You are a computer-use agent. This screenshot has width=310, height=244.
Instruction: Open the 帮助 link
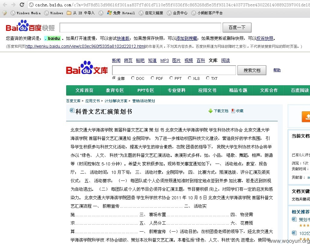click(277, 70)
